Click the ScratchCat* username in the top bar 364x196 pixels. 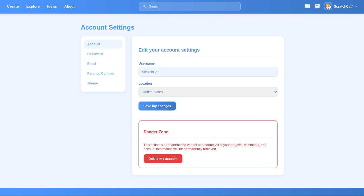click(343, 7)
